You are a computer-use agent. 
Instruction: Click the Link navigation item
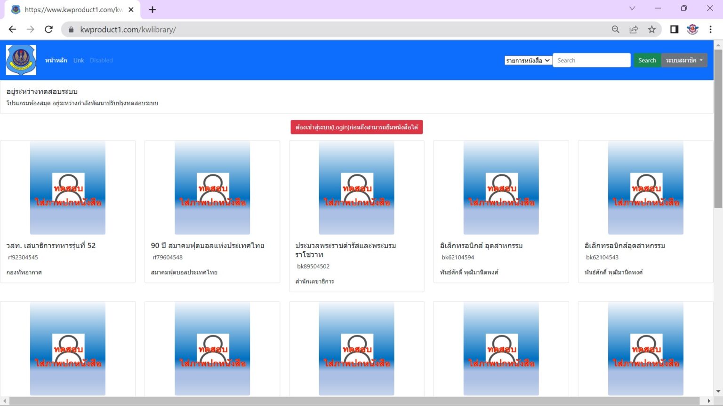coord(78,60)
